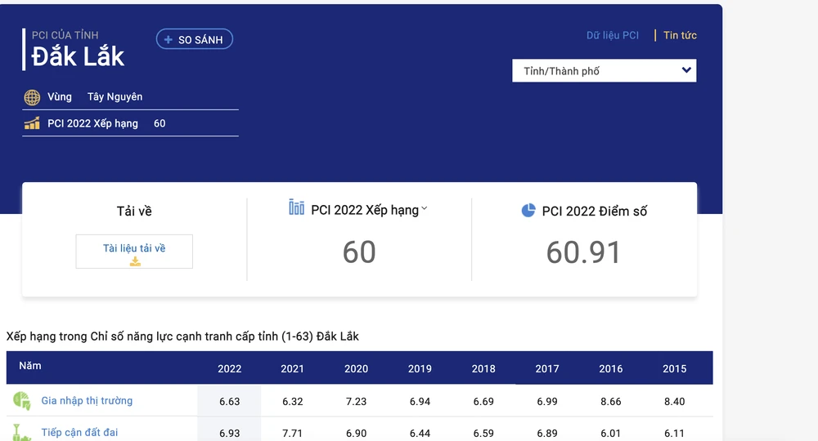Open the Tỉnh/Thành phố dropdown
Viewport: 818px width, 441px height.
(604, 71)
